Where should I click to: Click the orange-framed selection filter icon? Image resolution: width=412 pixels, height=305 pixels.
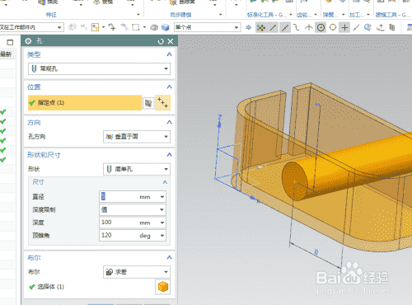pyautogui.click(x=95, y=27)
